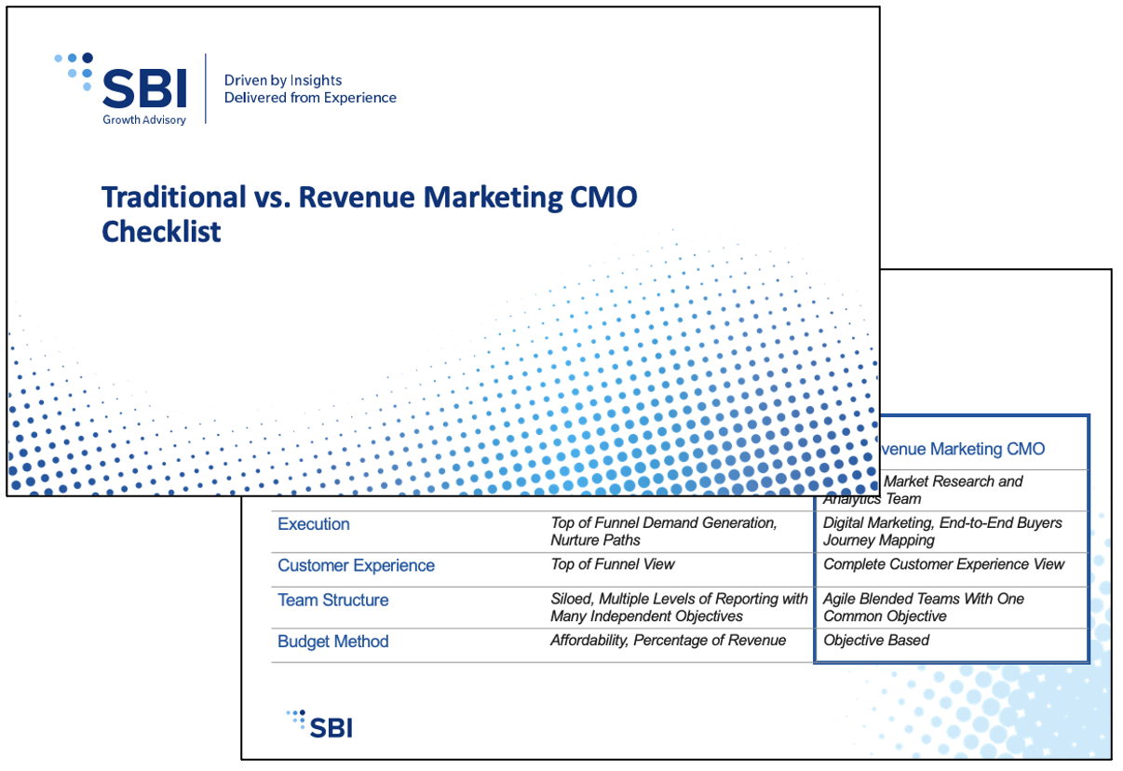Select the 'Digital Marketing, End-to-End Buyers Journey Mapping' cell
1123x771 pixels.
pyautogui.click(x=941, y=532)
